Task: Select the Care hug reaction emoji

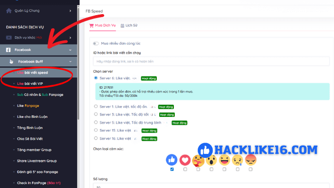Action: pyautogui.click(x=198, y=160)
